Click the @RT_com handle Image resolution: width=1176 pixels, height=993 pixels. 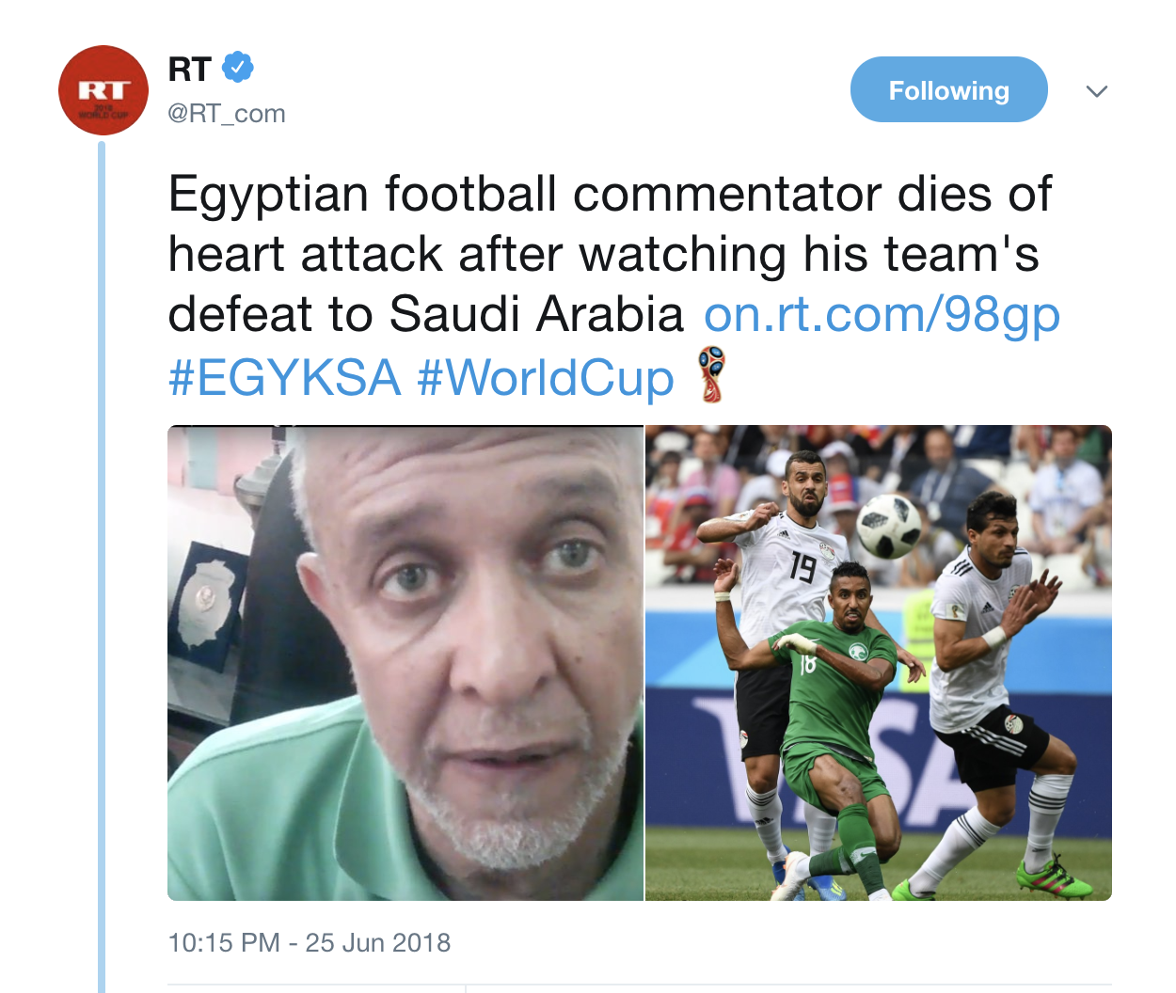[x=227, y=114]
